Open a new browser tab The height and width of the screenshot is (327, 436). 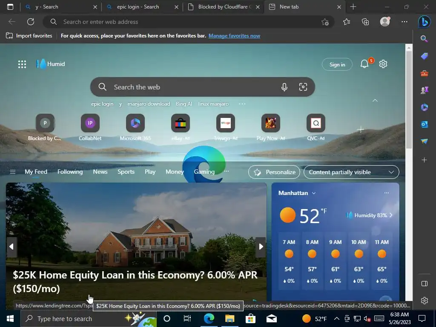click(353, 7)
